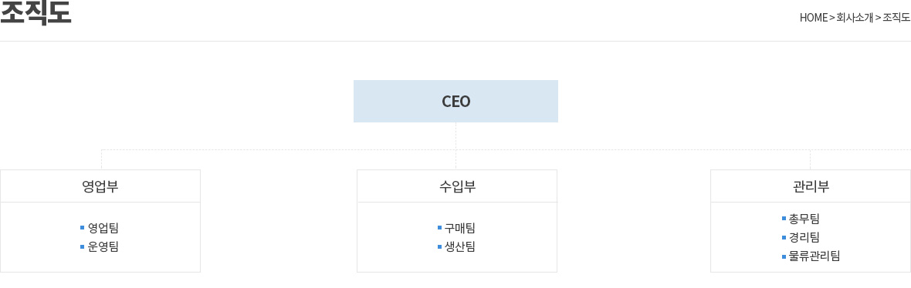The height and width of the screenshot is (288, 911).
Task: Select the 영업부 department header
Action: [x=100, y=186]
